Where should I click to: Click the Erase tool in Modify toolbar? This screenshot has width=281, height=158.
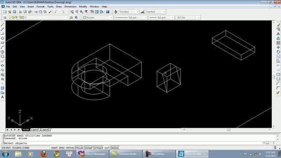[x=278, y=25]
